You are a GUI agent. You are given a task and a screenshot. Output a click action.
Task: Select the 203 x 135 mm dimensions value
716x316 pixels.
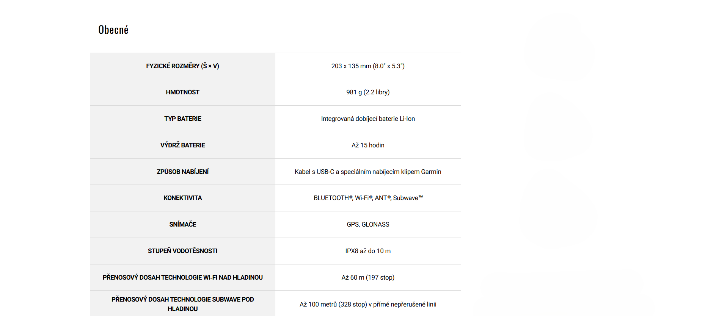[x=367, y=66]
